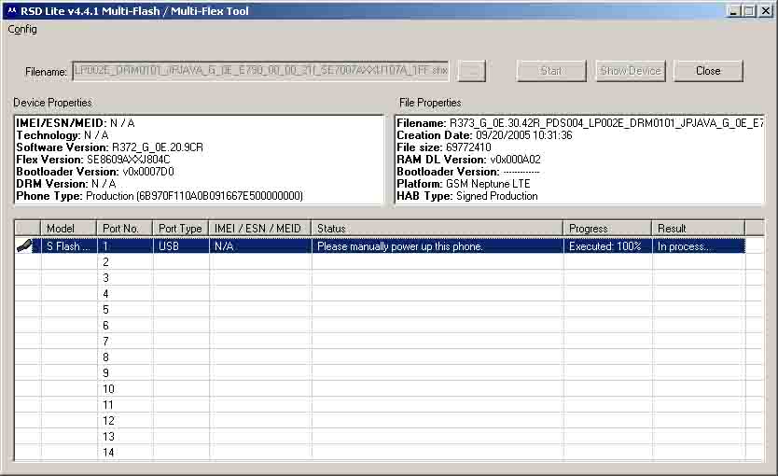
Task: Click the RAM DL Version v0x000A02 line
Action: click(x=469, y=160)
